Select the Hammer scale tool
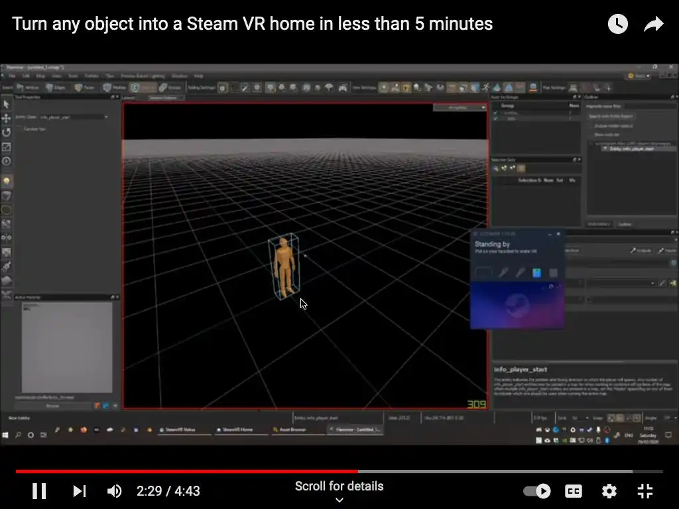Screen dimensions: 679x509 [6, 147]
